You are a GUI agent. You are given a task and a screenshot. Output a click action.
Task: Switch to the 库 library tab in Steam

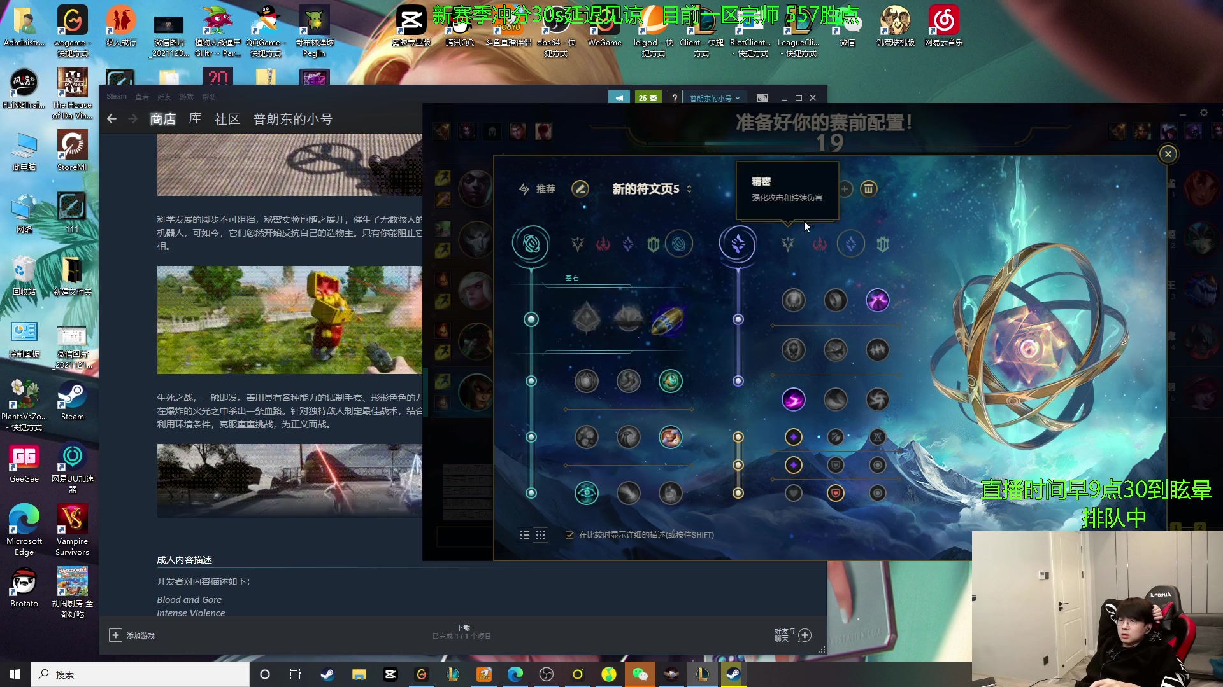(195, 119)
